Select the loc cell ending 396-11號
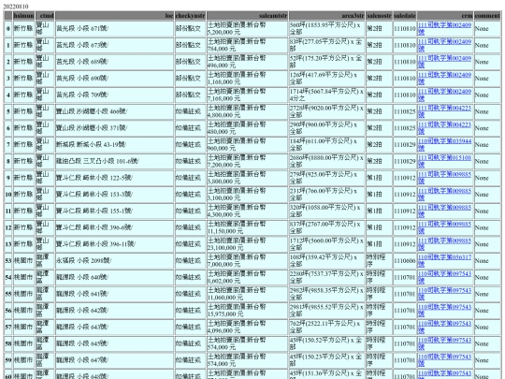The height and width of the screenshot is (379, 505). 114,244
